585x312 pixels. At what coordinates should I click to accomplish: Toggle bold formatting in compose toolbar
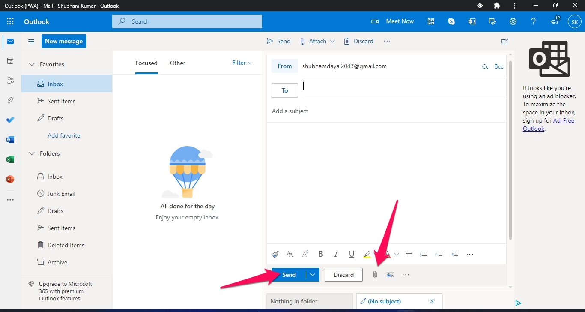[320, 254]
